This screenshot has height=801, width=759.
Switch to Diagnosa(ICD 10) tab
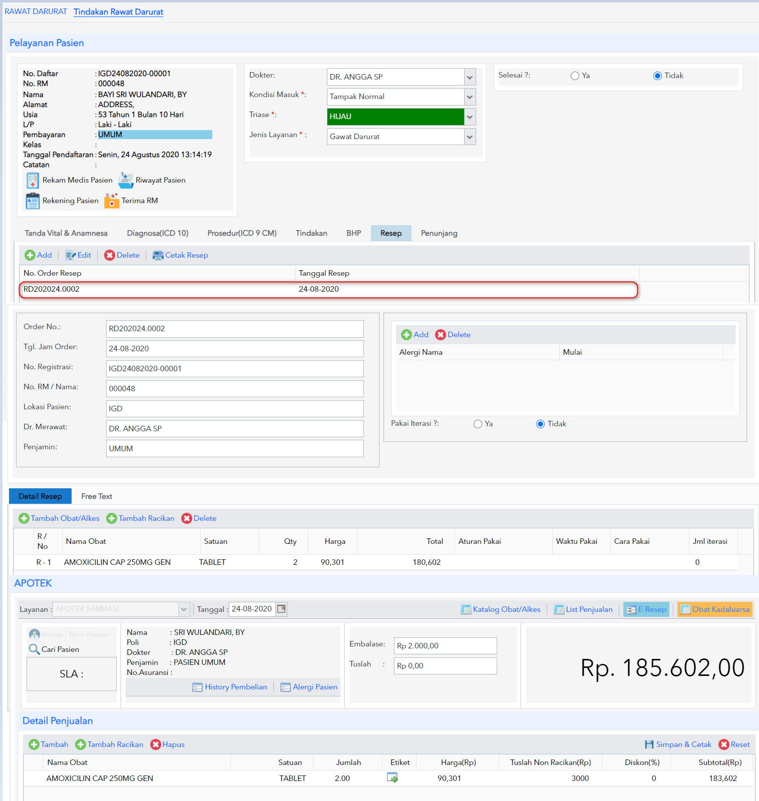pos(158,233)
